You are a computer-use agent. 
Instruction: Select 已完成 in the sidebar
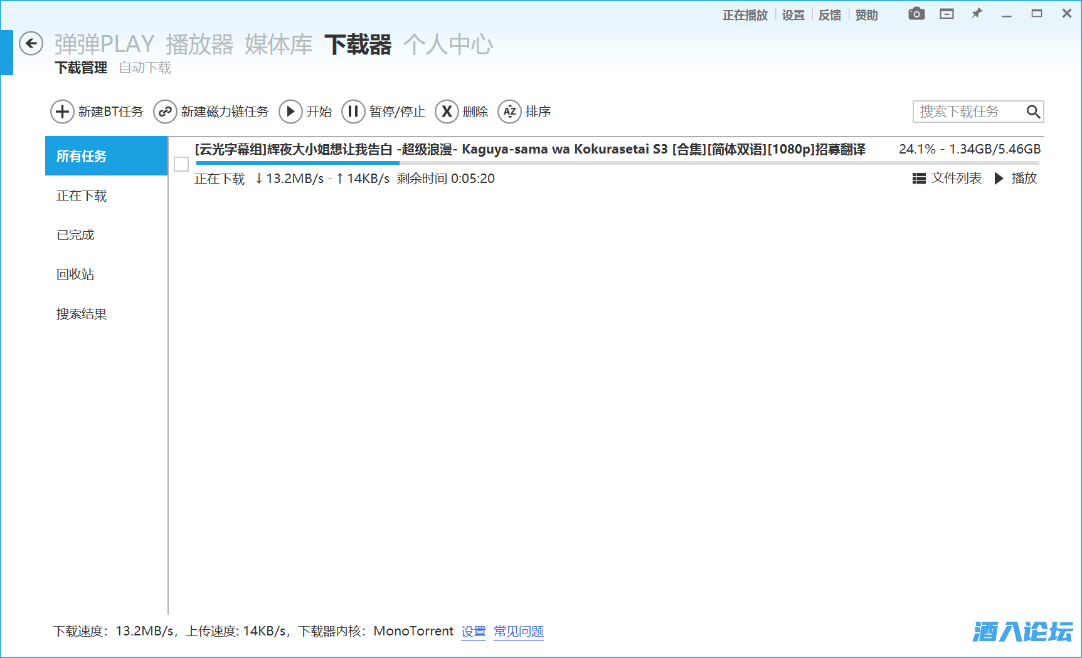click(x=75, y=235)
